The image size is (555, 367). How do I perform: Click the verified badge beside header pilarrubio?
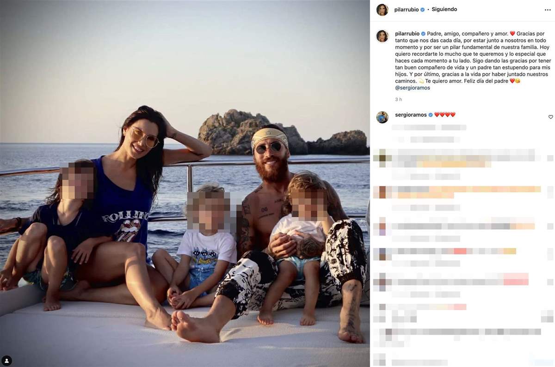(x=422, y=10)
